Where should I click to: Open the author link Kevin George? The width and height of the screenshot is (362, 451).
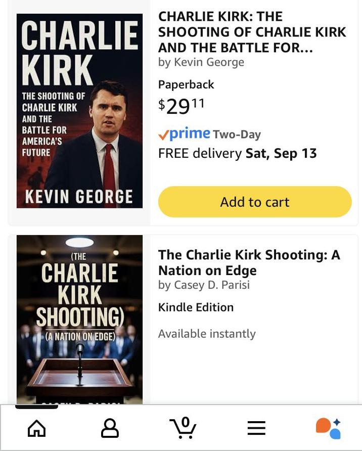(x=201, y=62)
